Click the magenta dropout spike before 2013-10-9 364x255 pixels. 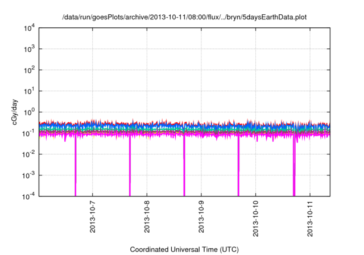pos(184,166)
